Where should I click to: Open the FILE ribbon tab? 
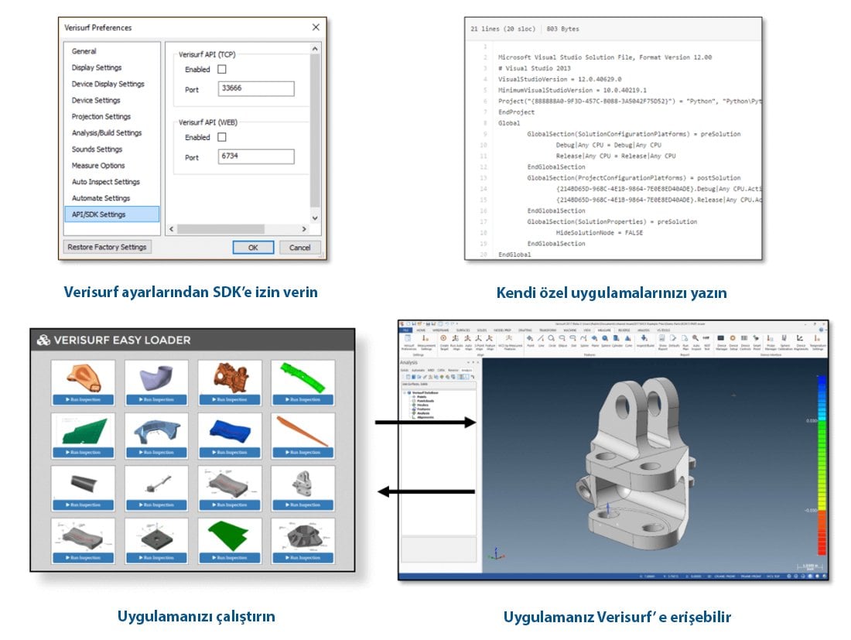[x=405, y=330]
